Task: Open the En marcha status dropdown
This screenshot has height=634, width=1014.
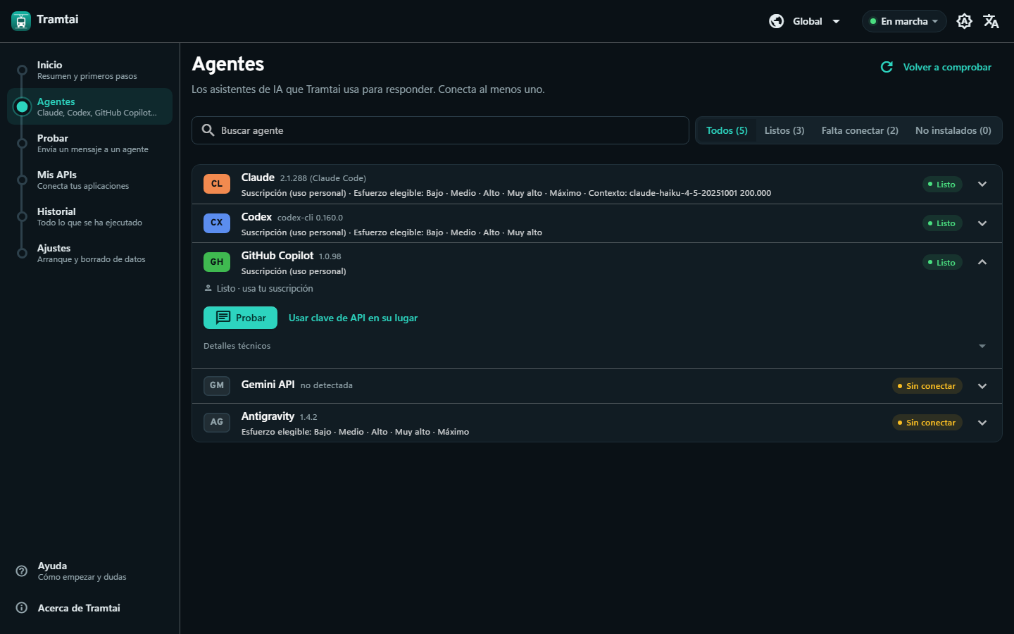Action: pyautogui.click(x=904, y=21)
